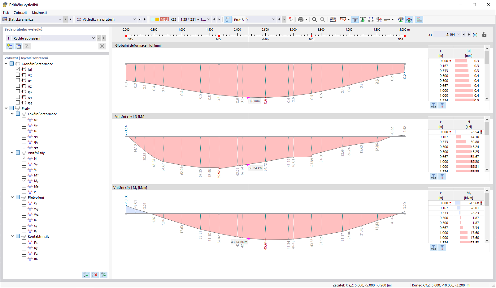Toggle the result table panel icon
496x288 pixels.
tap(419, 19)
